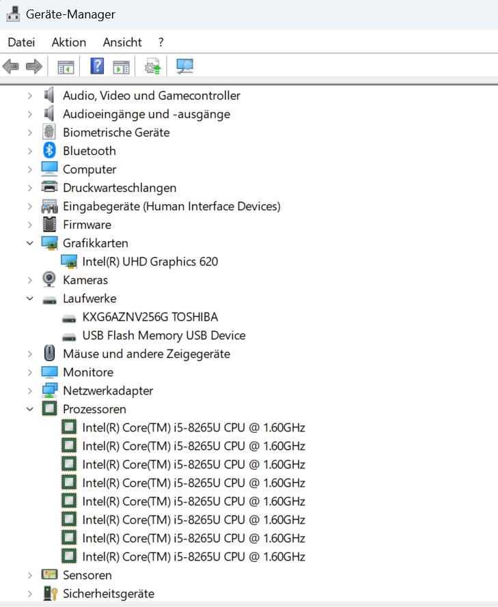
Task: Select the Kameras label
Action: pos(85,280)
